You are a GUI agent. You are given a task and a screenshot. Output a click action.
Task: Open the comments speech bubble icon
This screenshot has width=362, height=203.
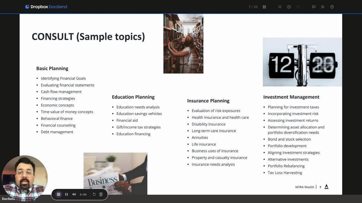pos(314,7)
